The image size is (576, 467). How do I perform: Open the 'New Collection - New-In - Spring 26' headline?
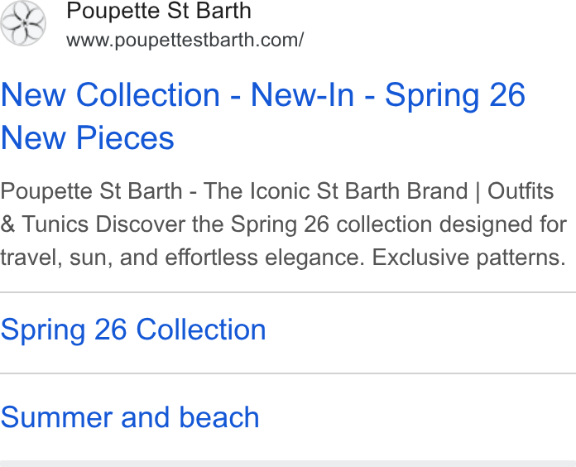point(263,95)
